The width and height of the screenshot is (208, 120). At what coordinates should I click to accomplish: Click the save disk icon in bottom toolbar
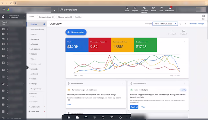tap(77, 117)
